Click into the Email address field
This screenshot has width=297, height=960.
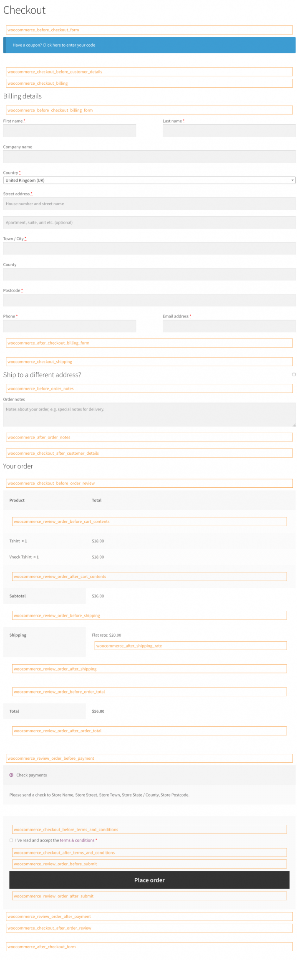229,326
